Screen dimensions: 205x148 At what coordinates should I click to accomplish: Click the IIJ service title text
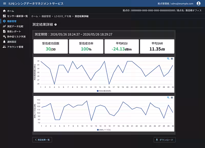click(36, 4)
